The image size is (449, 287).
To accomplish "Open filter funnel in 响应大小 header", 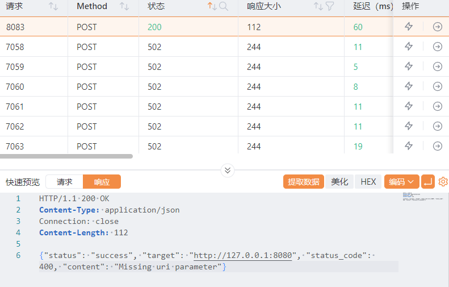I will (330, 6).
